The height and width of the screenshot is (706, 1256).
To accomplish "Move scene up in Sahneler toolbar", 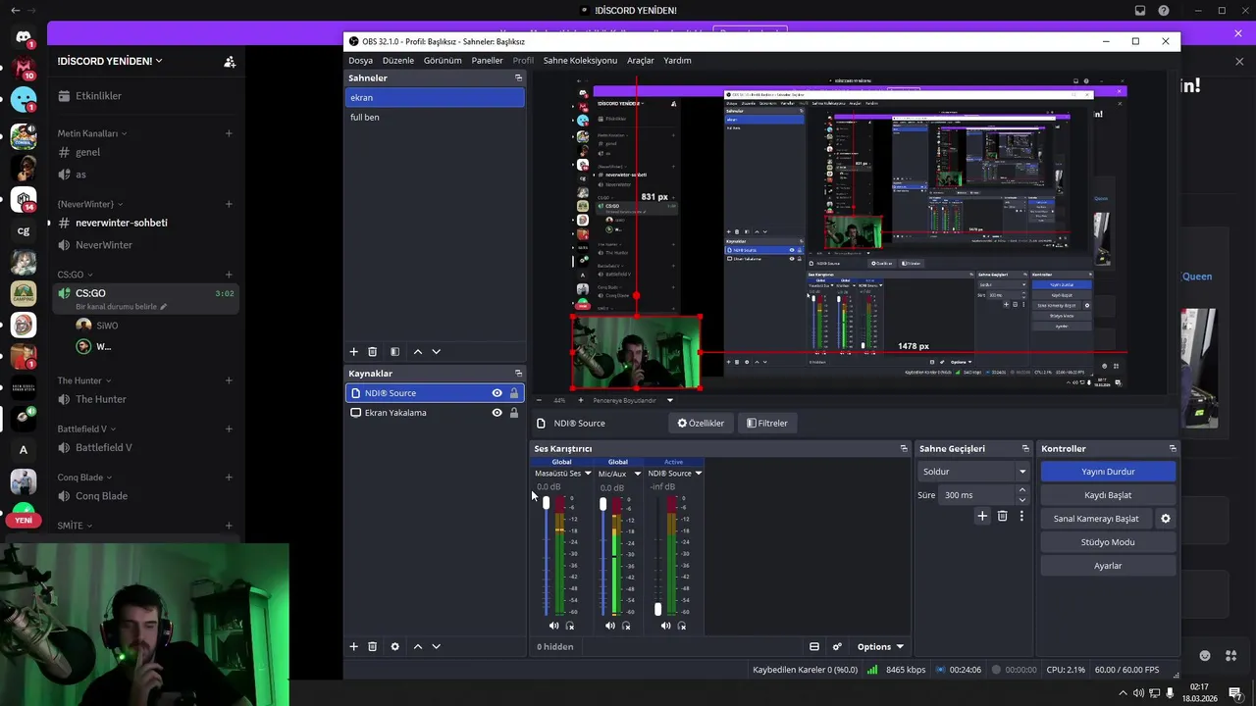I will click(x=418, y=351).
